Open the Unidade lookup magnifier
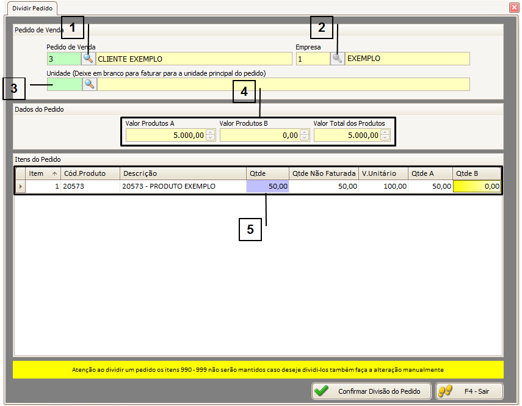The image size is (522, 406). 89,84
